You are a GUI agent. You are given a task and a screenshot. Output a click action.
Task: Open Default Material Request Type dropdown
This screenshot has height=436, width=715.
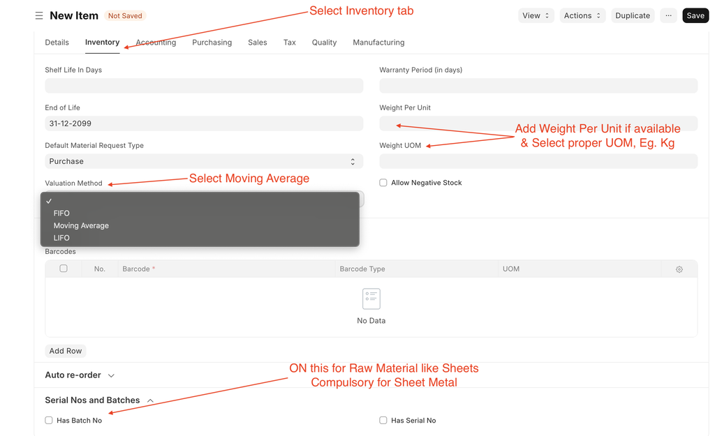204,161
